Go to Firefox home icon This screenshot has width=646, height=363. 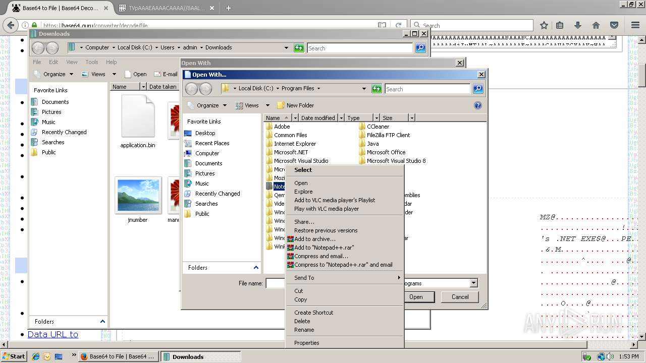click(x=596, y=25)
